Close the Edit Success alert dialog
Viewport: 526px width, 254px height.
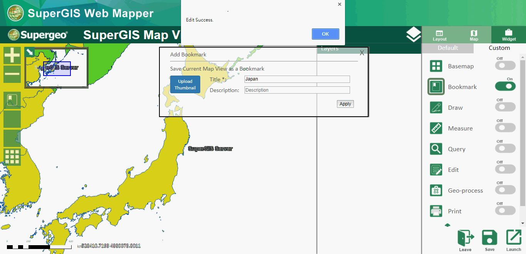pyautogui.click(x=339, y=4)
